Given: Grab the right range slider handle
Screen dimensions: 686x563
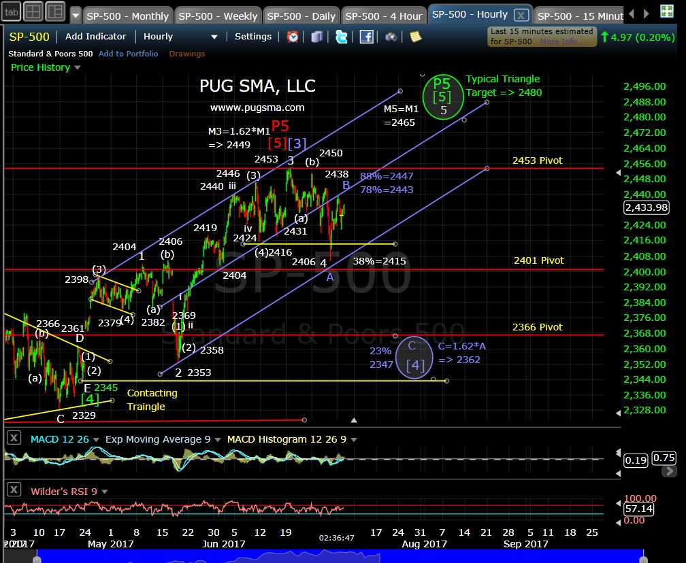Looking at the screenshot, I should [644, 560].
